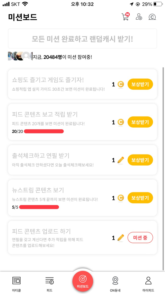Viewport: 165px width, 294px height.
Task: Open the shopping cart icon
Action: (125, 17)
